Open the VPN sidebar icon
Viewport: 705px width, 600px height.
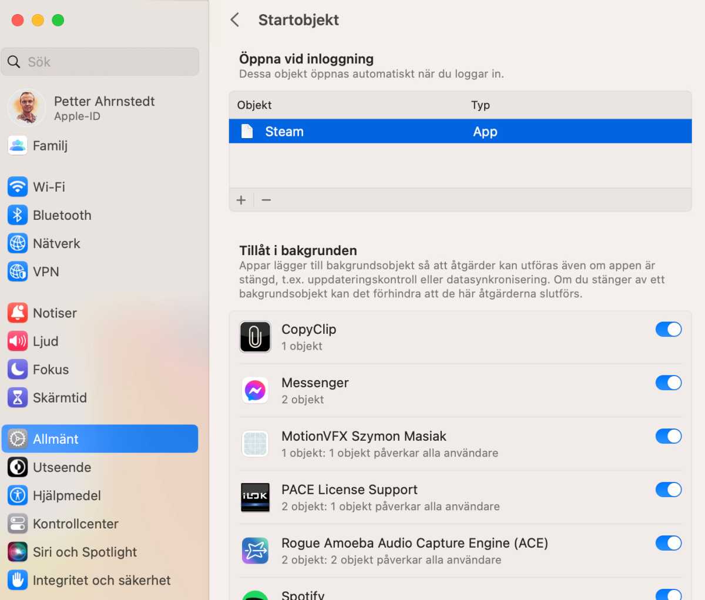[18, 271]
